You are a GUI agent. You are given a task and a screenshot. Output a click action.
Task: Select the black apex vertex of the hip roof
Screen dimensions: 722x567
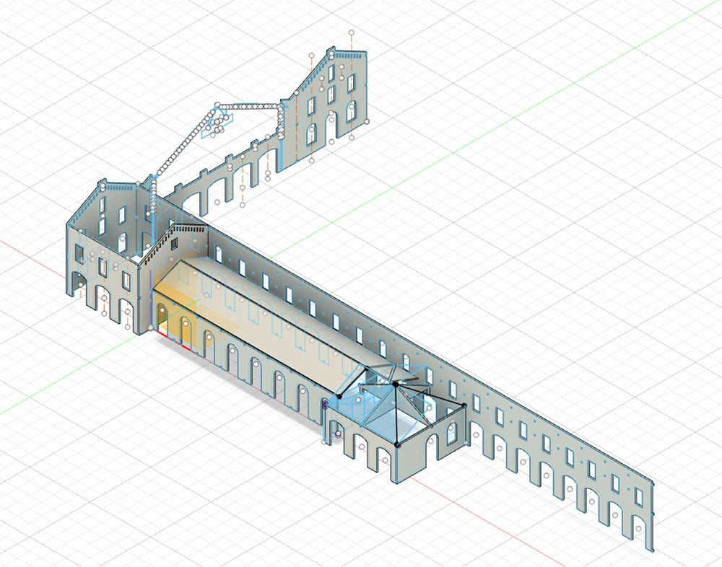pyautogui.click(x=395, y=383)
